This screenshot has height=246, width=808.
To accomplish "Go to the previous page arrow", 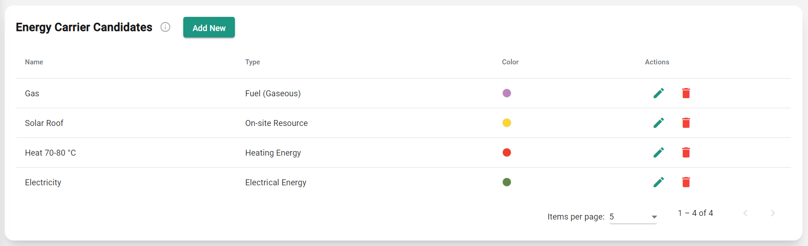I will pyautogui.click(x=745, y=213).
